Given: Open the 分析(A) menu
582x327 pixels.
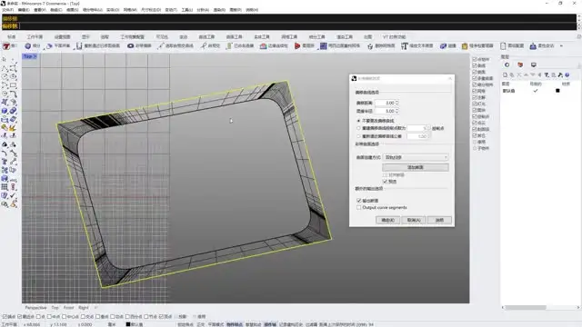Looking at the screenshot, I should click(x=203, y=10).
